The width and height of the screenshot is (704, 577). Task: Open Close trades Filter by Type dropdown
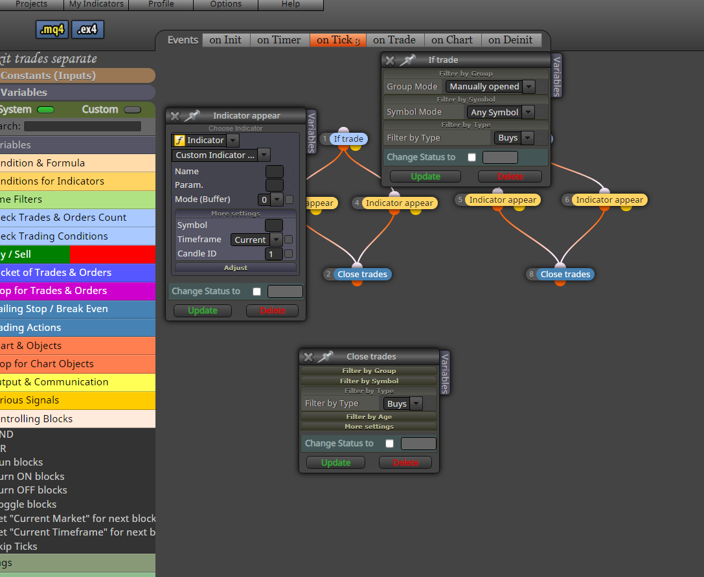[x=416, y=403]
